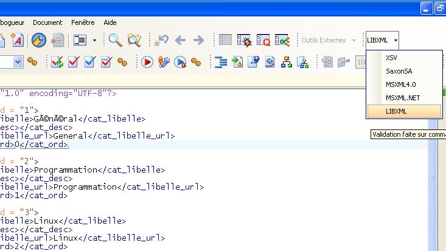Click the undo arrow with asterisk icon
Image resolution: width=446 pixels, height=251 pixels.
click(161, 40)
